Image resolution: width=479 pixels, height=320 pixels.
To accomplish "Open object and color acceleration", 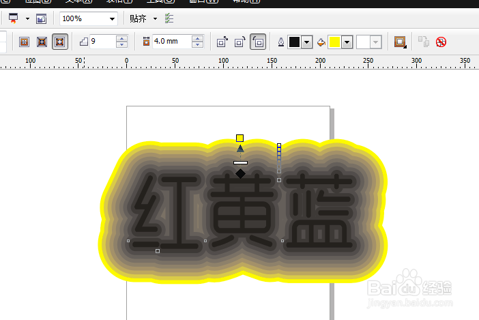I will [400, 42].
